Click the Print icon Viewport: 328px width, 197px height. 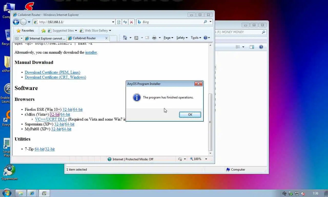pos(154,38)
